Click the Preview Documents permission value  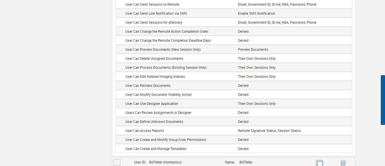253,50
